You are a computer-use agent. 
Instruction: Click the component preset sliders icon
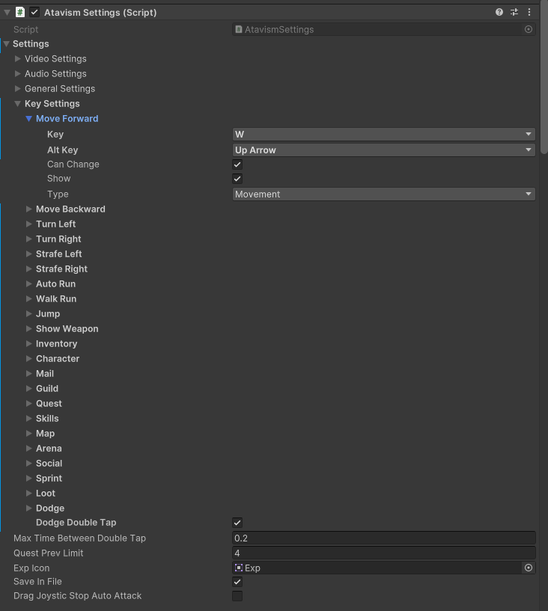click(514, 13)
